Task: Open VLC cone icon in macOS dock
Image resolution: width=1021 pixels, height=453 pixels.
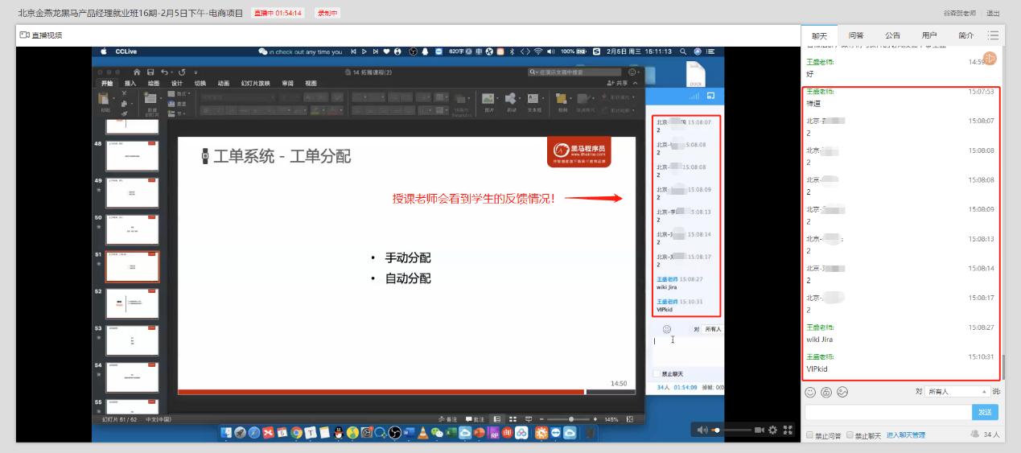Action: pos(423,433)
